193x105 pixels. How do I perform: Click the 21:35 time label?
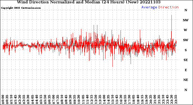point(159,99)
